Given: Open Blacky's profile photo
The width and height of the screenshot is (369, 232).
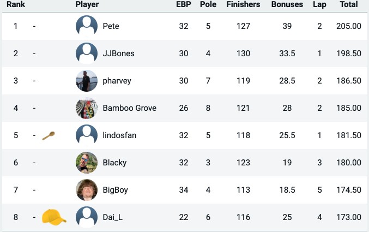Looking at the screenshot, I should 87,163.
